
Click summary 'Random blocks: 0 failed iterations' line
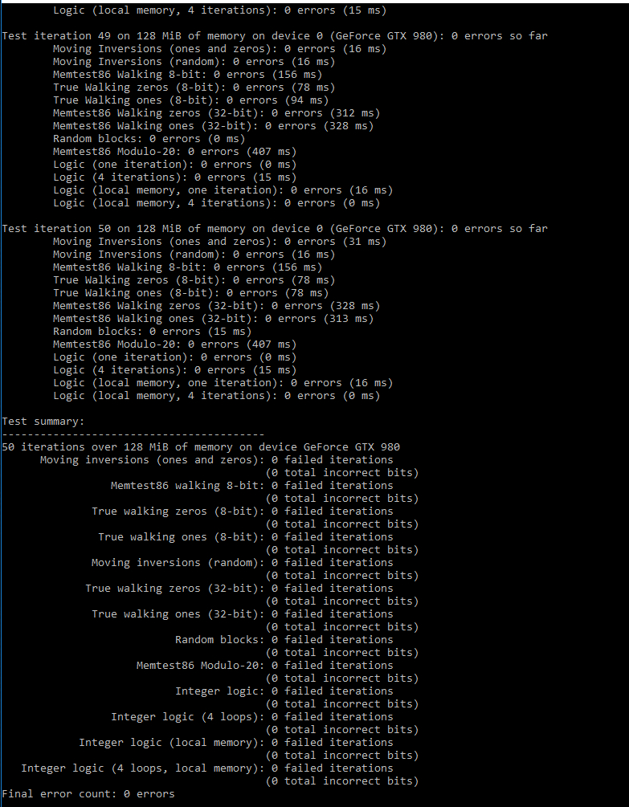pos(284,640)
